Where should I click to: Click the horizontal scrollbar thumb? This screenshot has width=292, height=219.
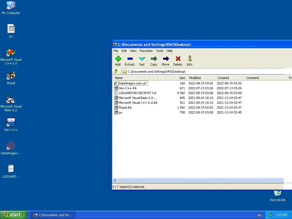click(x=200, y=180)
